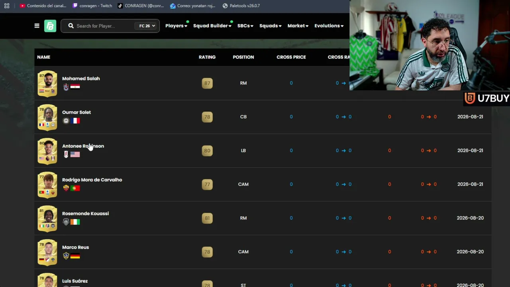This screenshot has height=287, width=510.
Task: Click the 2026-08-21 date in Robinson's row
Action: click(470, 151)
